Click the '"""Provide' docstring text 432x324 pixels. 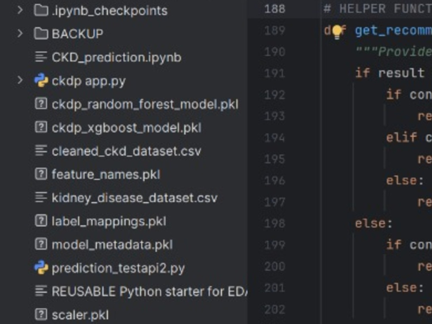pyautogui.click(x=394, y=51)
